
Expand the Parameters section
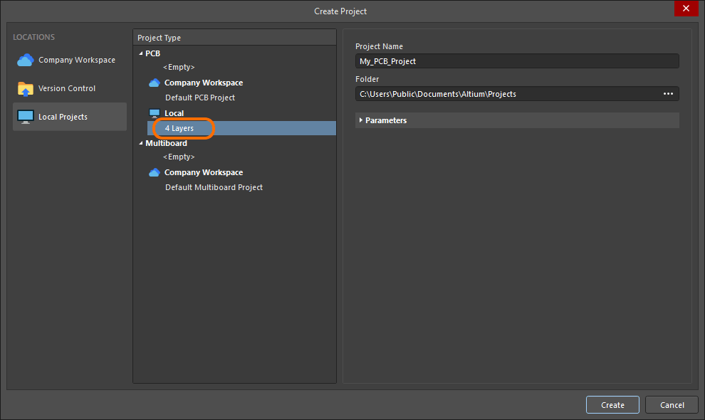point(360,120)
